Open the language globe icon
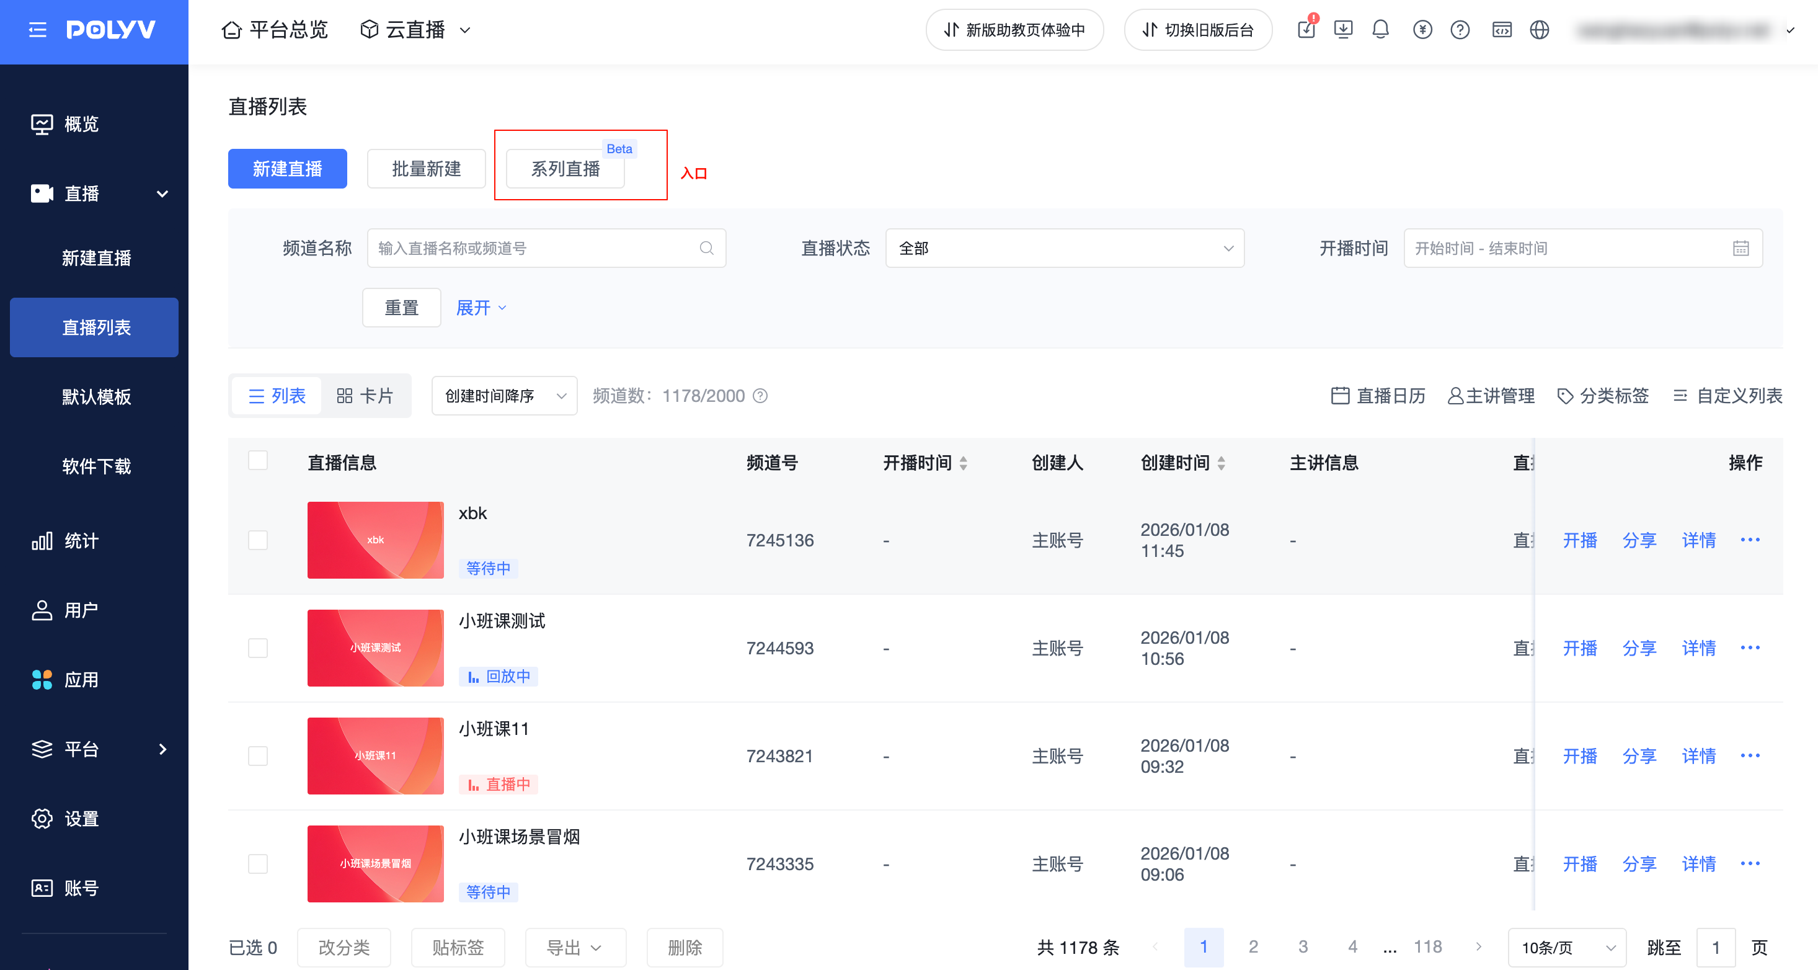The height and width of the screenshot is (970, 1818). [x=1539, y=30]
